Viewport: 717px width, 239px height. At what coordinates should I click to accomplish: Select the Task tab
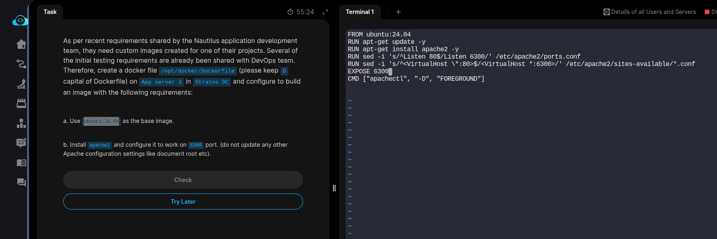(50, 12)
